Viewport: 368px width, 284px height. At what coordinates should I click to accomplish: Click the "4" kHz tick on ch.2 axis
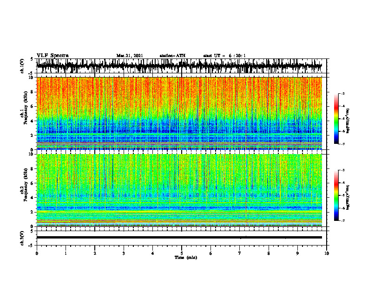[33, 198]
